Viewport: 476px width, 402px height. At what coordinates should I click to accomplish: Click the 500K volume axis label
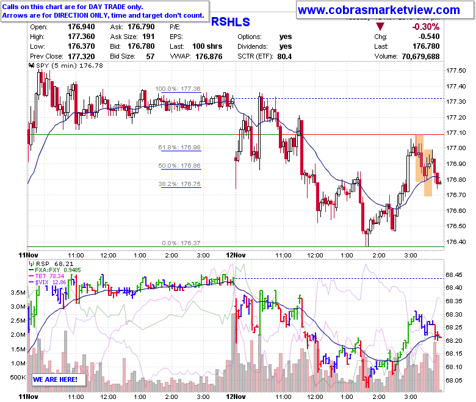coord(18,377)
